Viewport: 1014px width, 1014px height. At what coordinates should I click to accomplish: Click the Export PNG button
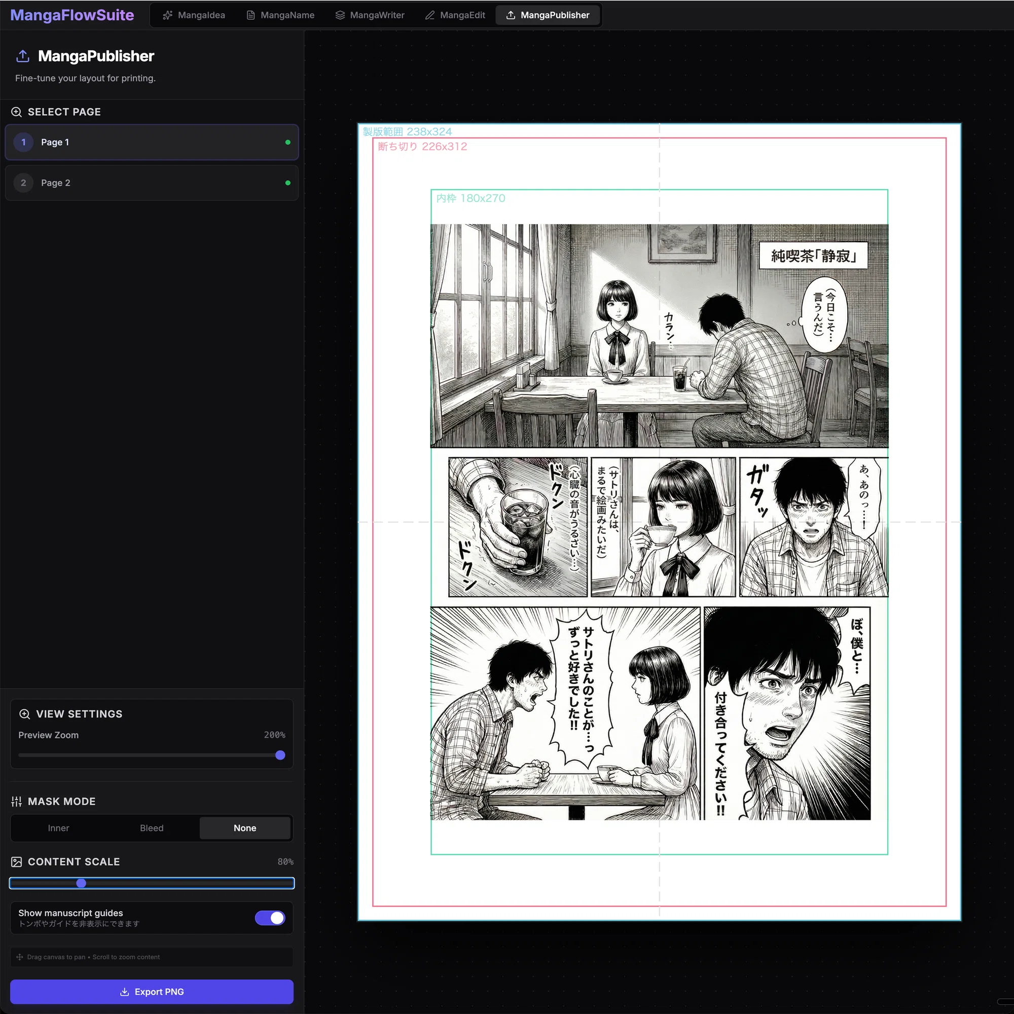[152, 992]
